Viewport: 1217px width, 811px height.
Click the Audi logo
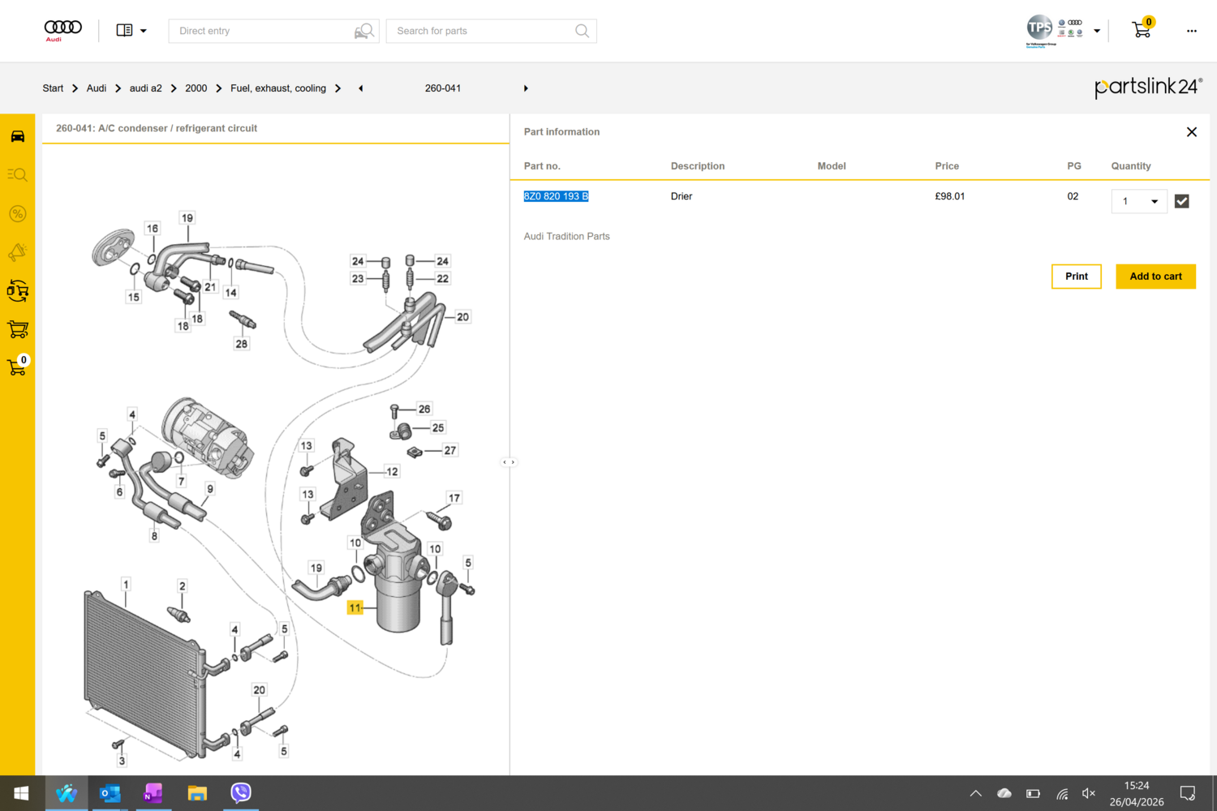(x=62, y=30)
